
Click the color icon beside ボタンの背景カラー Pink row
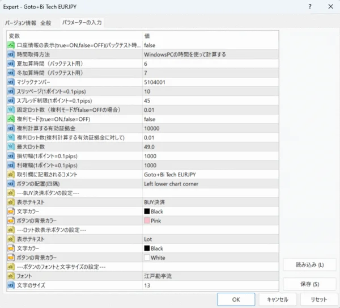11,220
